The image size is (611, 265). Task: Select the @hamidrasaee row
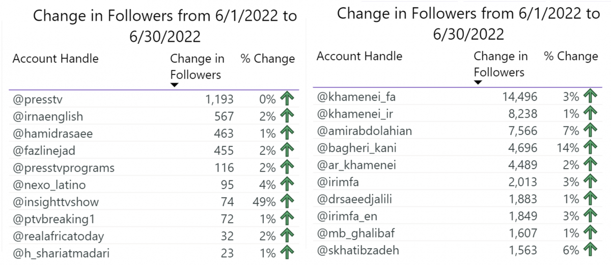coord(154,134)
